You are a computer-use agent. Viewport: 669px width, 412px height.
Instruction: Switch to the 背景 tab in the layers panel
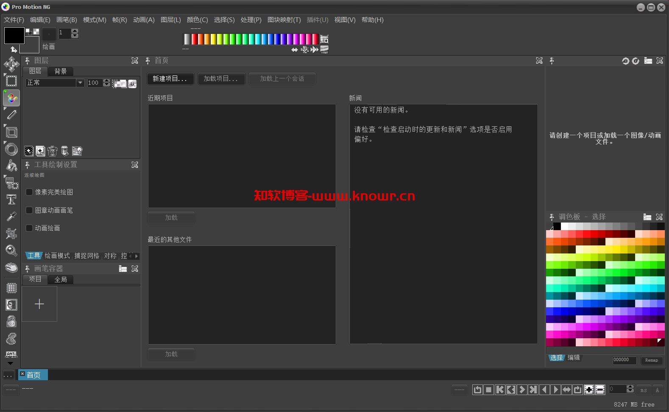pyautogui.click(x=61, y=71)
